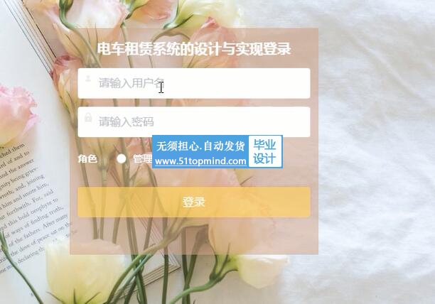Open the www.51topmind.com link
The image size is (435, 304).
(x=200, y=161)
